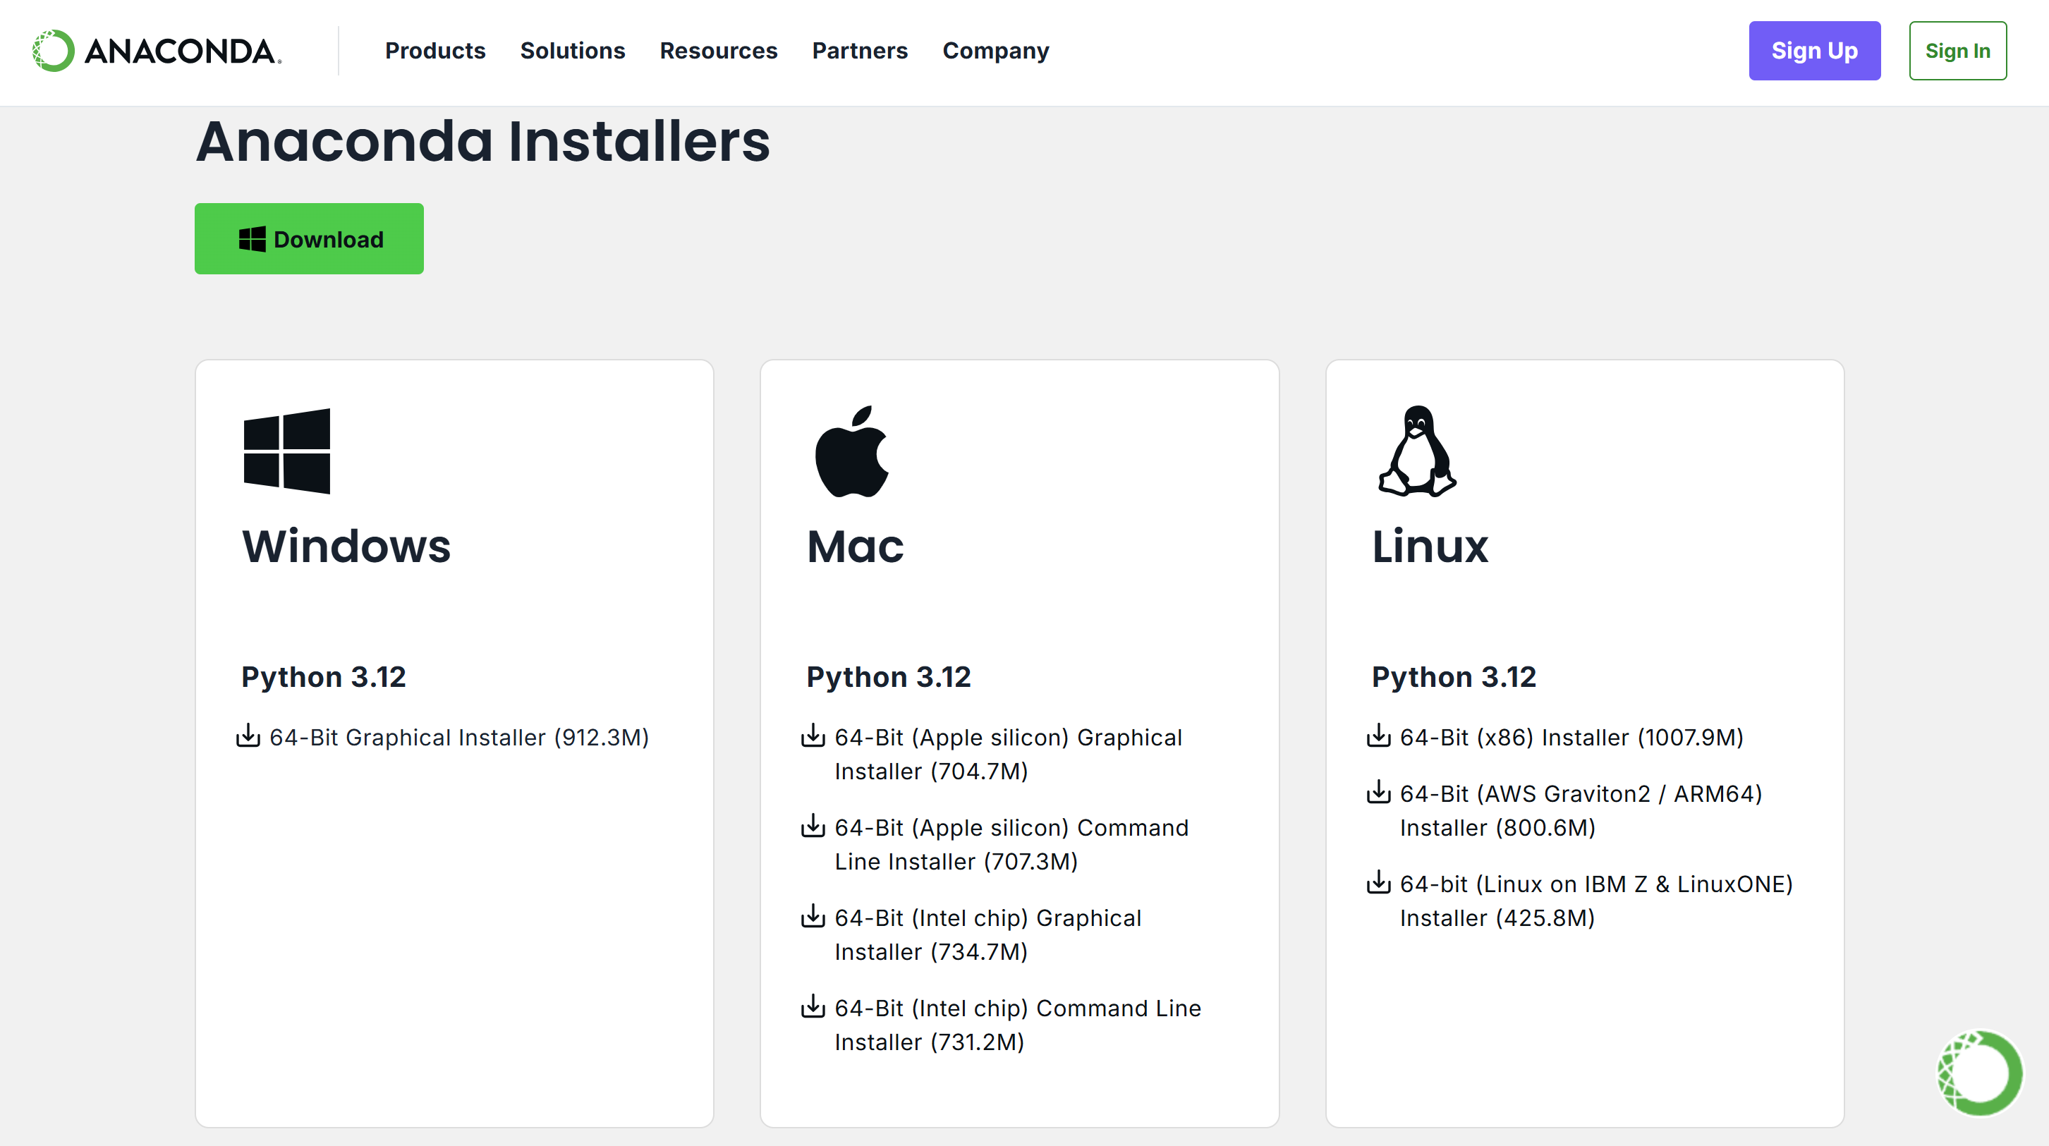Click download icon beside Windows Graphical Installer

point(248,736)
